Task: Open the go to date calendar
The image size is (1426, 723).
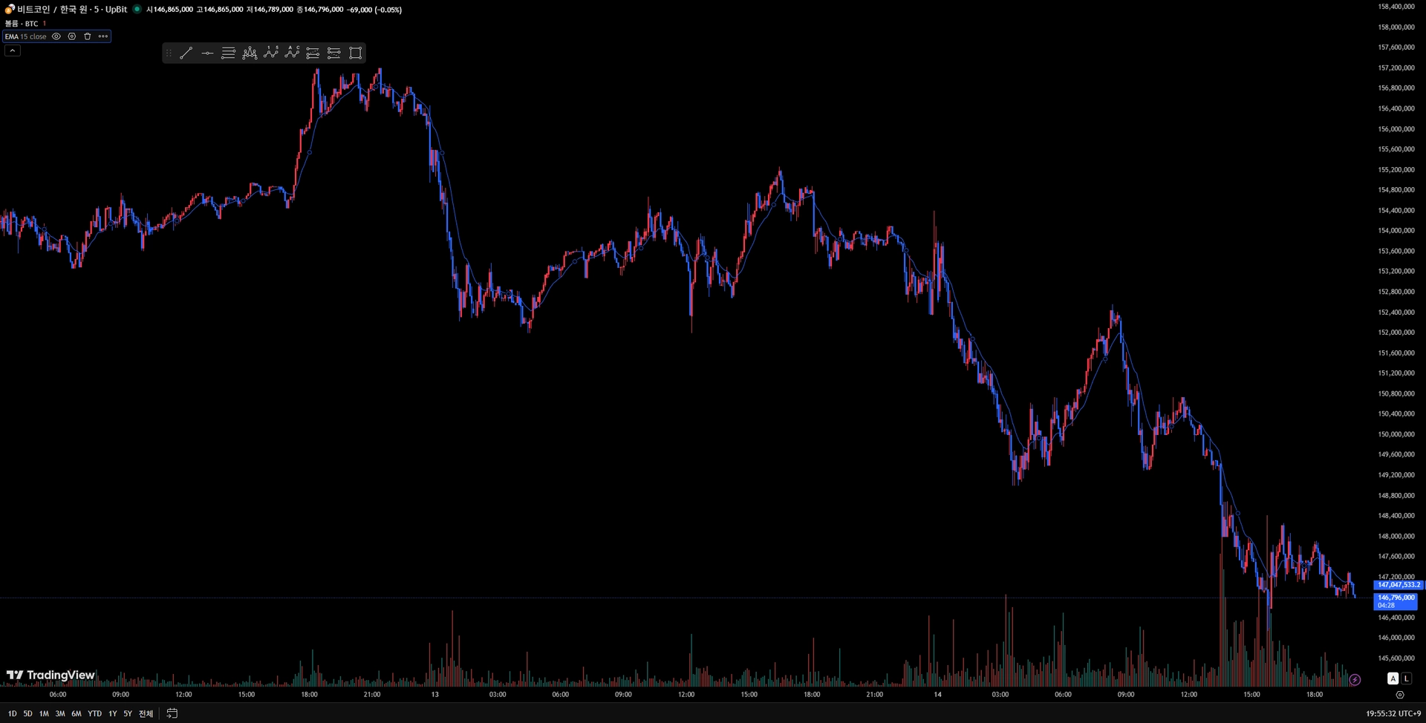Action: coord(172,713)
